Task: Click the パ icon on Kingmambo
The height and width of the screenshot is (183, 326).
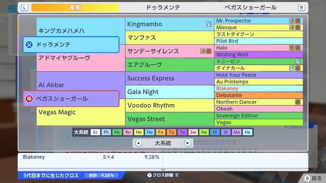Action: [x=209, y=24]
